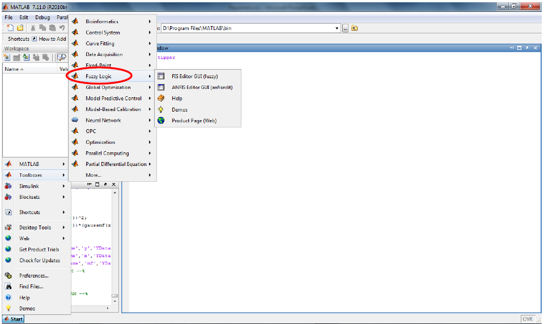Expand the Model Predictive Control submenu
Image resolution: width=544 pixels, height=324 pixels.
(112, 99)
